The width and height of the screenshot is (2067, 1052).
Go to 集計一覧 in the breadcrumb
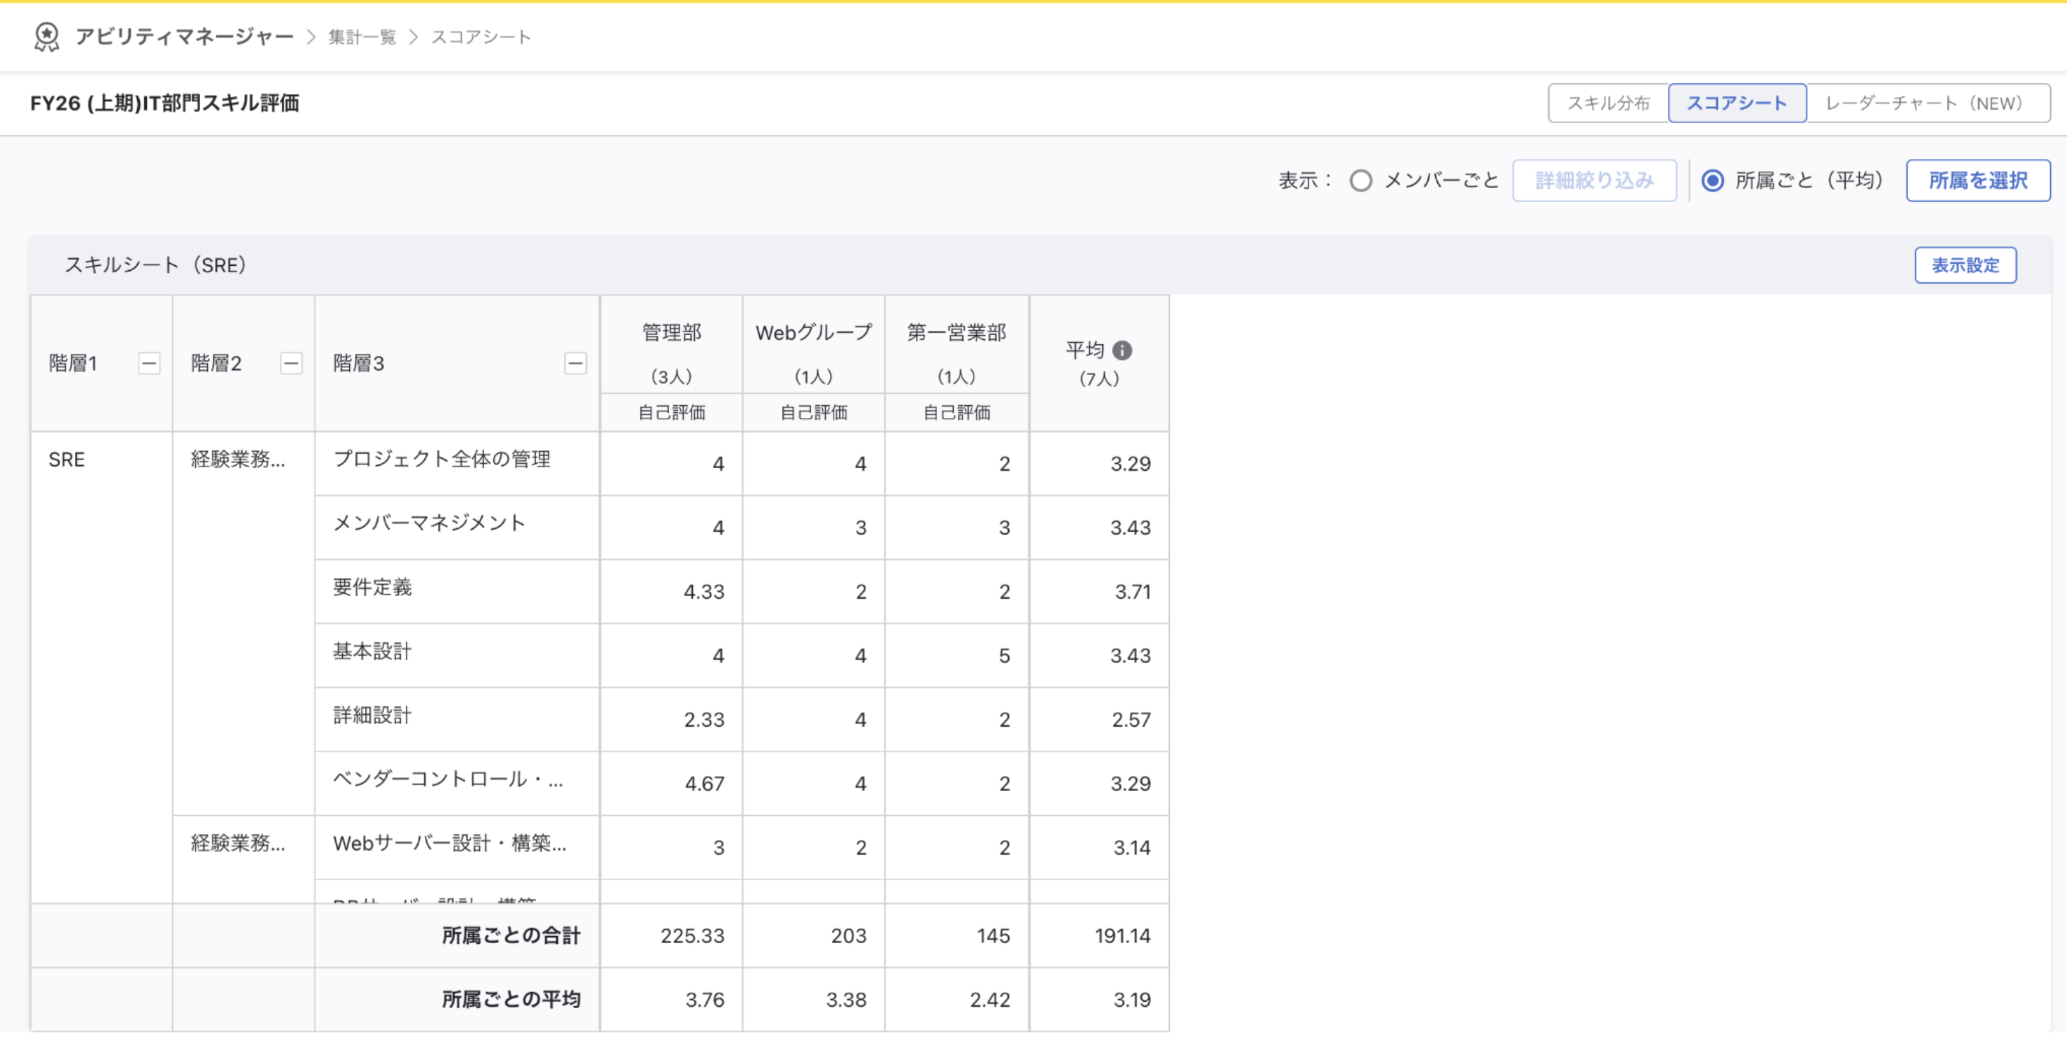(x=362, y=37)
